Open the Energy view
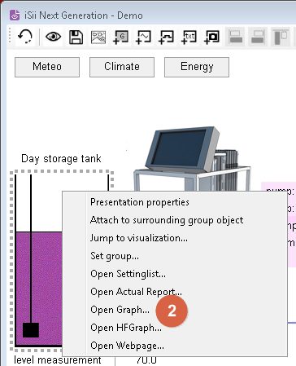Image resolution: width=296 pixels, height=366 pixels. point(197,67)
